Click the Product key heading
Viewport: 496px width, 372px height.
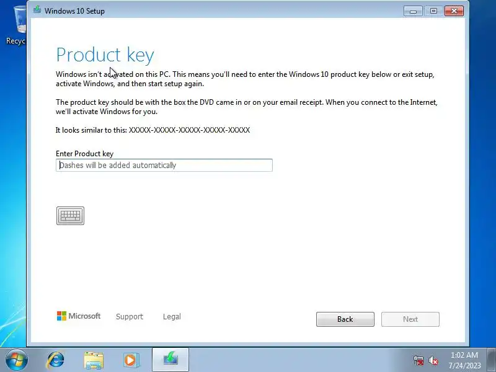[105, 55]
